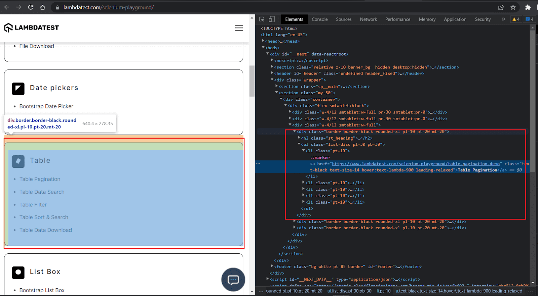538x296 pixels.
Task: Expand the head element node
Action: tap(263, 41)
